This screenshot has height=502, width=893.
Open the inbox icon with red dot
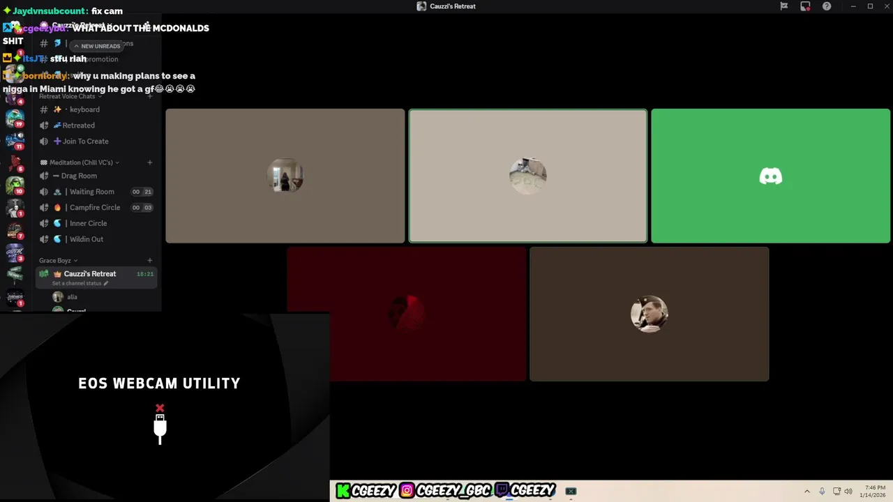(805, 6)
